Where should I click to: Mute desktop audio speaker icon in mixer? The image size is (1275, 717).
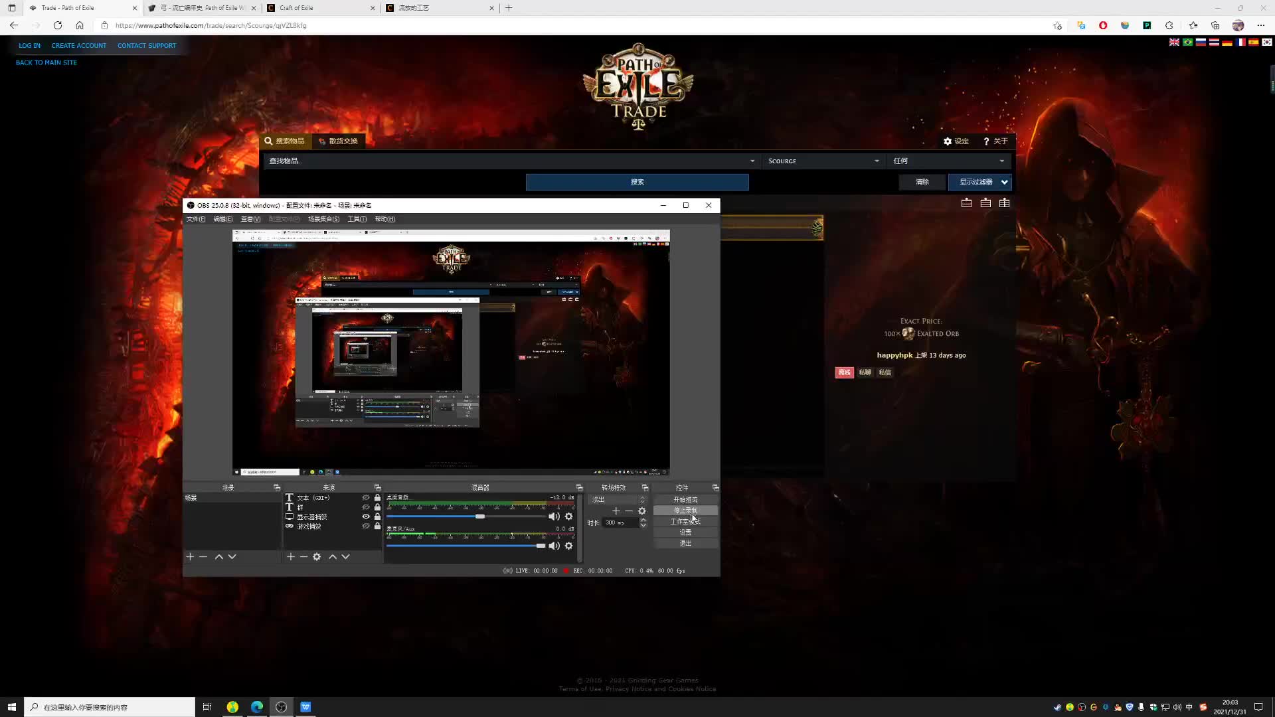tap(554, 516)
